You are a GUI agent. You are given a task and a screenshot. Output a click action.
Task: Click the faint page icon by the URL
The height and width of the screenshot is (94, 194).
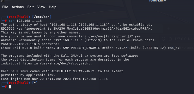[170, 39]
